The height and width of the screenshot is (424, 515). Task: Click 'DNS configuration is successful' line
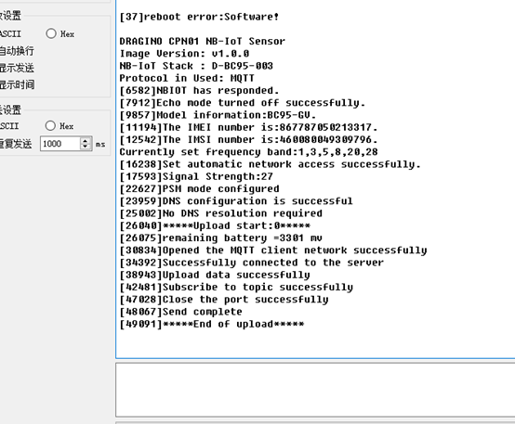236,201
